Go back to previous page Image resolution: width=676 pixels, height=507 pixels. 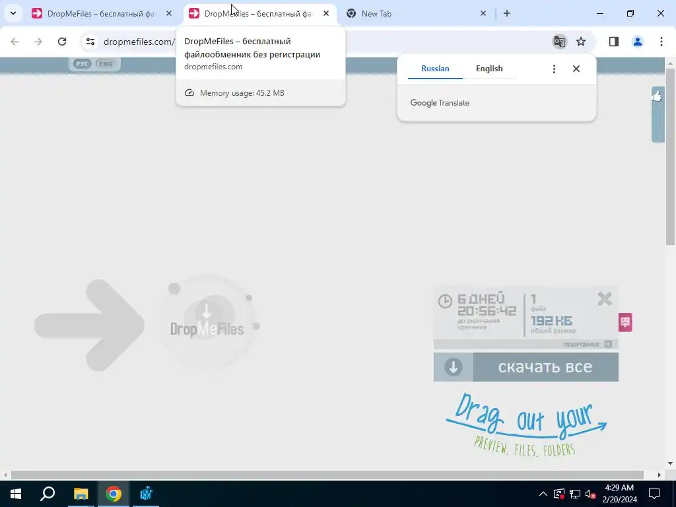[15, 42]
